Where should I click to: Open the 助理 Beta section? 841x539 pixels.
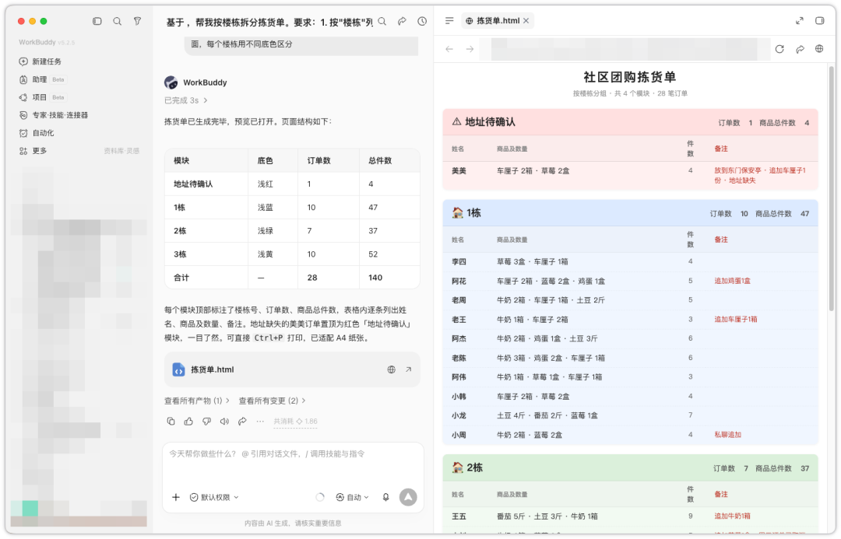coord(42,79)
